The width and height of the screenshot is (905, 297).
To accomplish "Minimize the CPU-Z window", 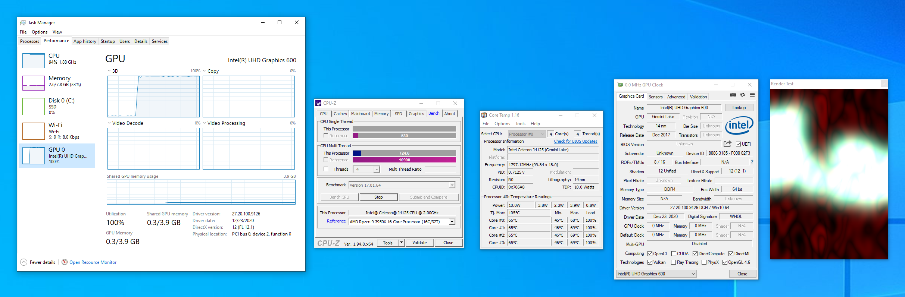I will click(x=421, y=103).
